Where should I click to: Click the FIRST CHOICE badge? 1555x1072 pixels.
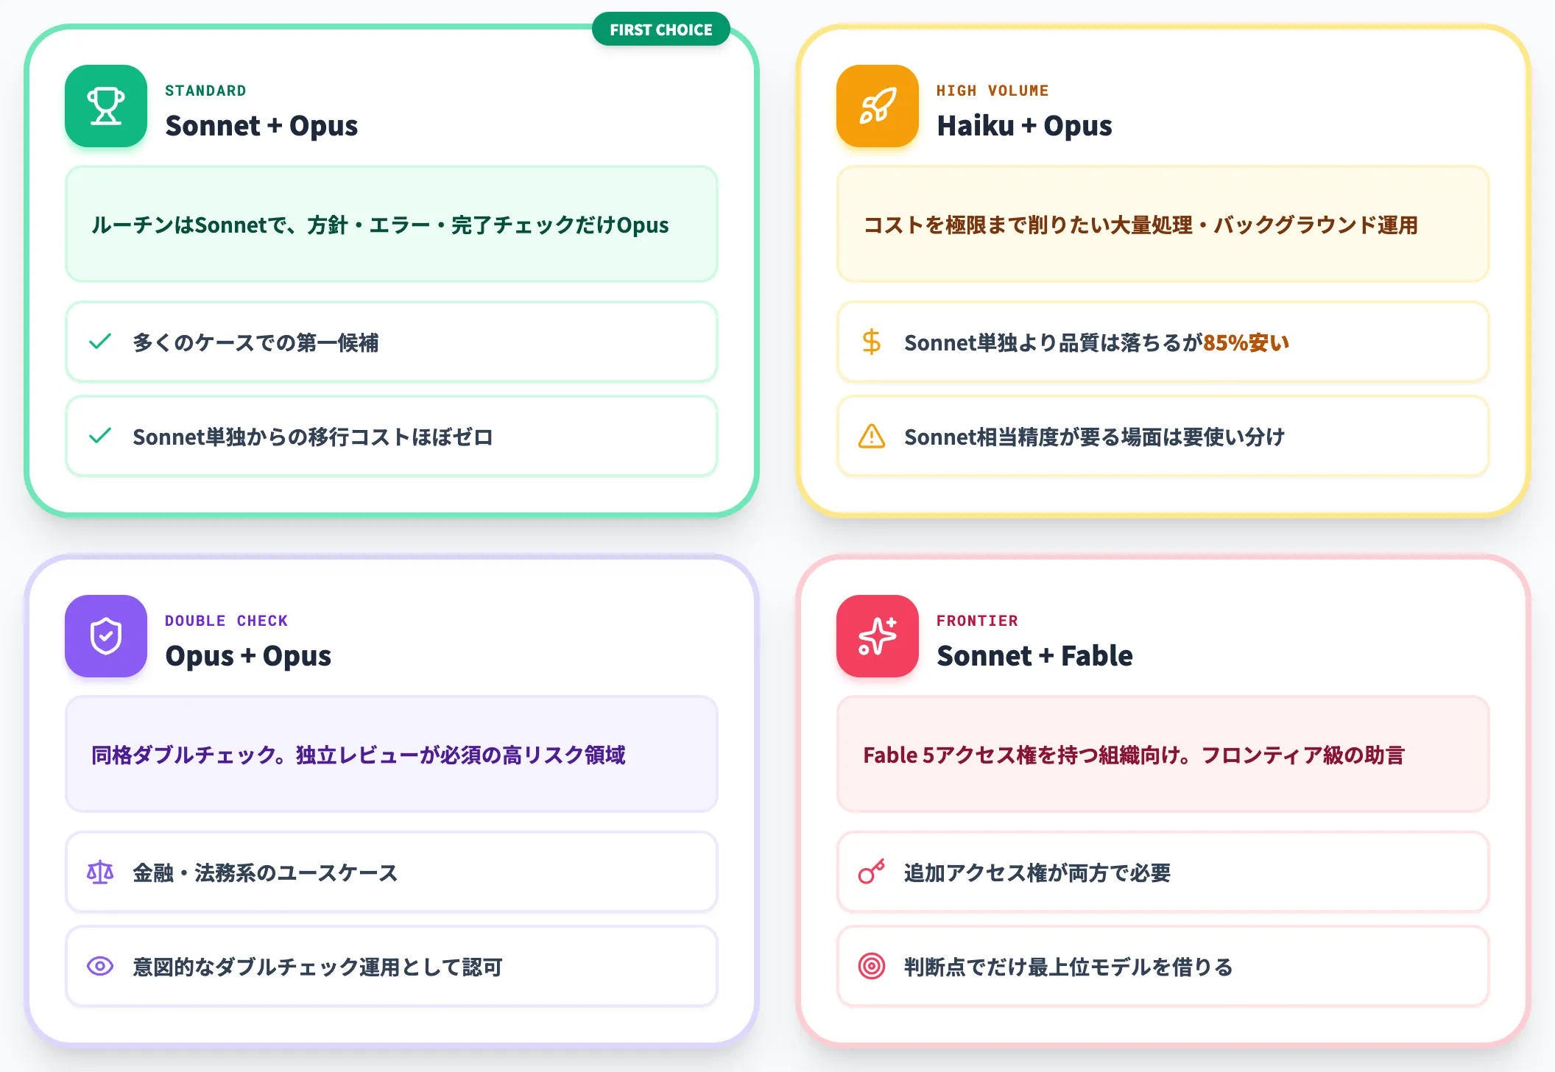[661, 29]
